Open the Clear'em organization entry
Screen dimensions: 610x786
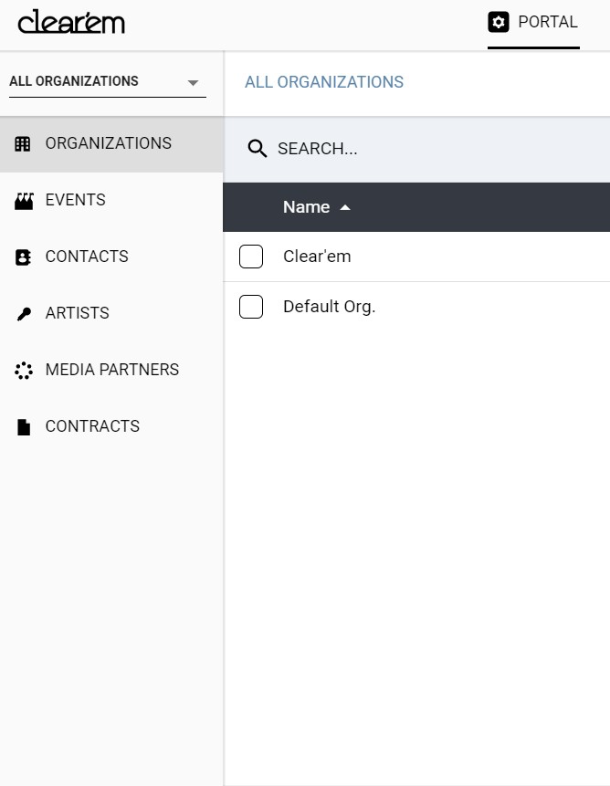(317, 257)
